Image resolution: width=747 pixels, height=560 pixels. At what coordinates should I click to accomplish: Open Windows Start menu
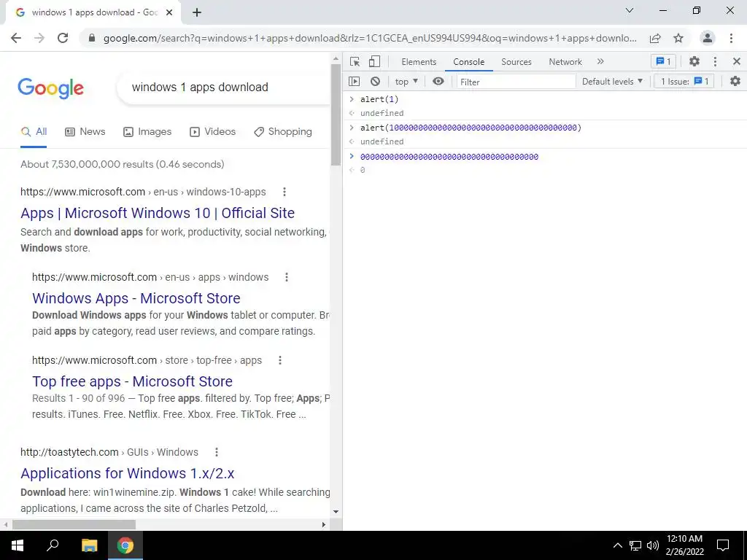coord(18,545)
